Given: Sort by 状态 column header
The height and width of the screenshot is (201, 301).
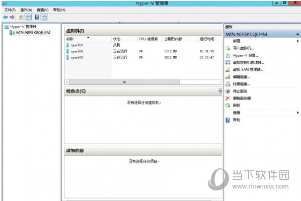Looking at the screenshot, I should pos(124,39).
